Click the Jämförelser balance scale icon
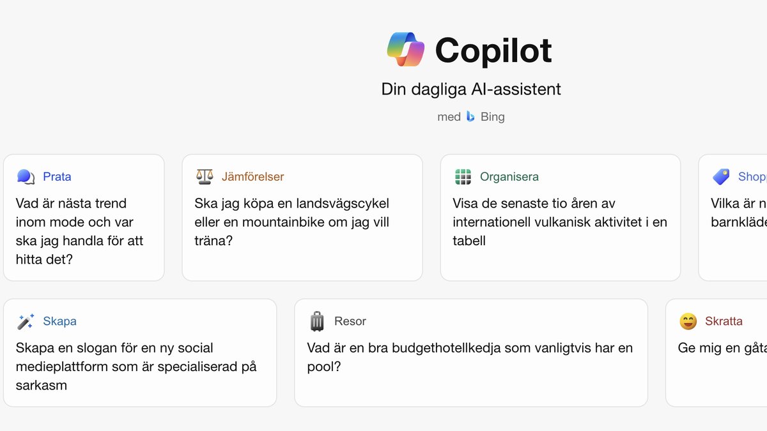This screenshot has width=767, height=431. click(x=205, y=177)
